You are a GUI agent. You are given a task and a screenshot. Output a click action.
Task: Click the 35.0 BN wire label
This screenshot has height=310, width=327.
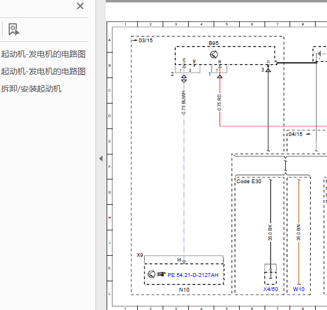(298, 232)
